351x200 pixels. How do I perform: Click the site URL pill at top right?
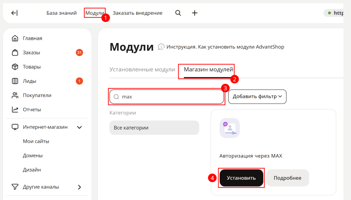[x=333, y=13]
